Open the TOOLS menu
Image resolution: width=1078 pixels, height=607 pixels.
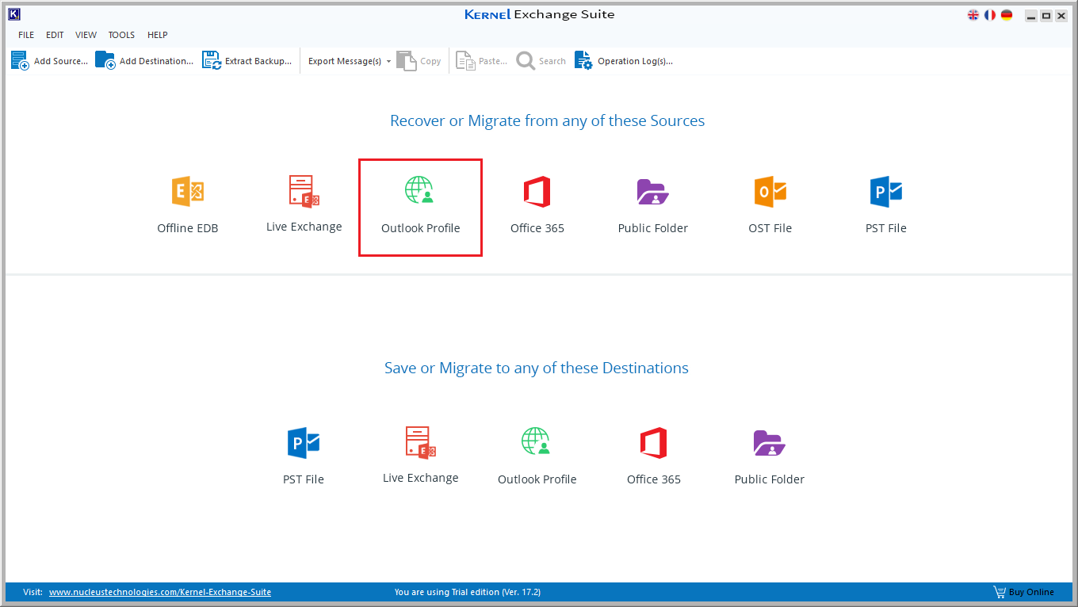pyautogui.click(x=121, y=35)
